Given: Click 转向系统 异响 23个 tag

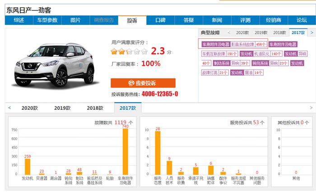Looking at the screenshot, I should pyautogui.click(x=270, y=63).
